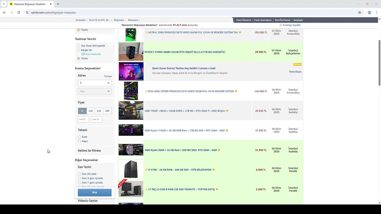Click the address bar URL

click(x=53, y=12)
